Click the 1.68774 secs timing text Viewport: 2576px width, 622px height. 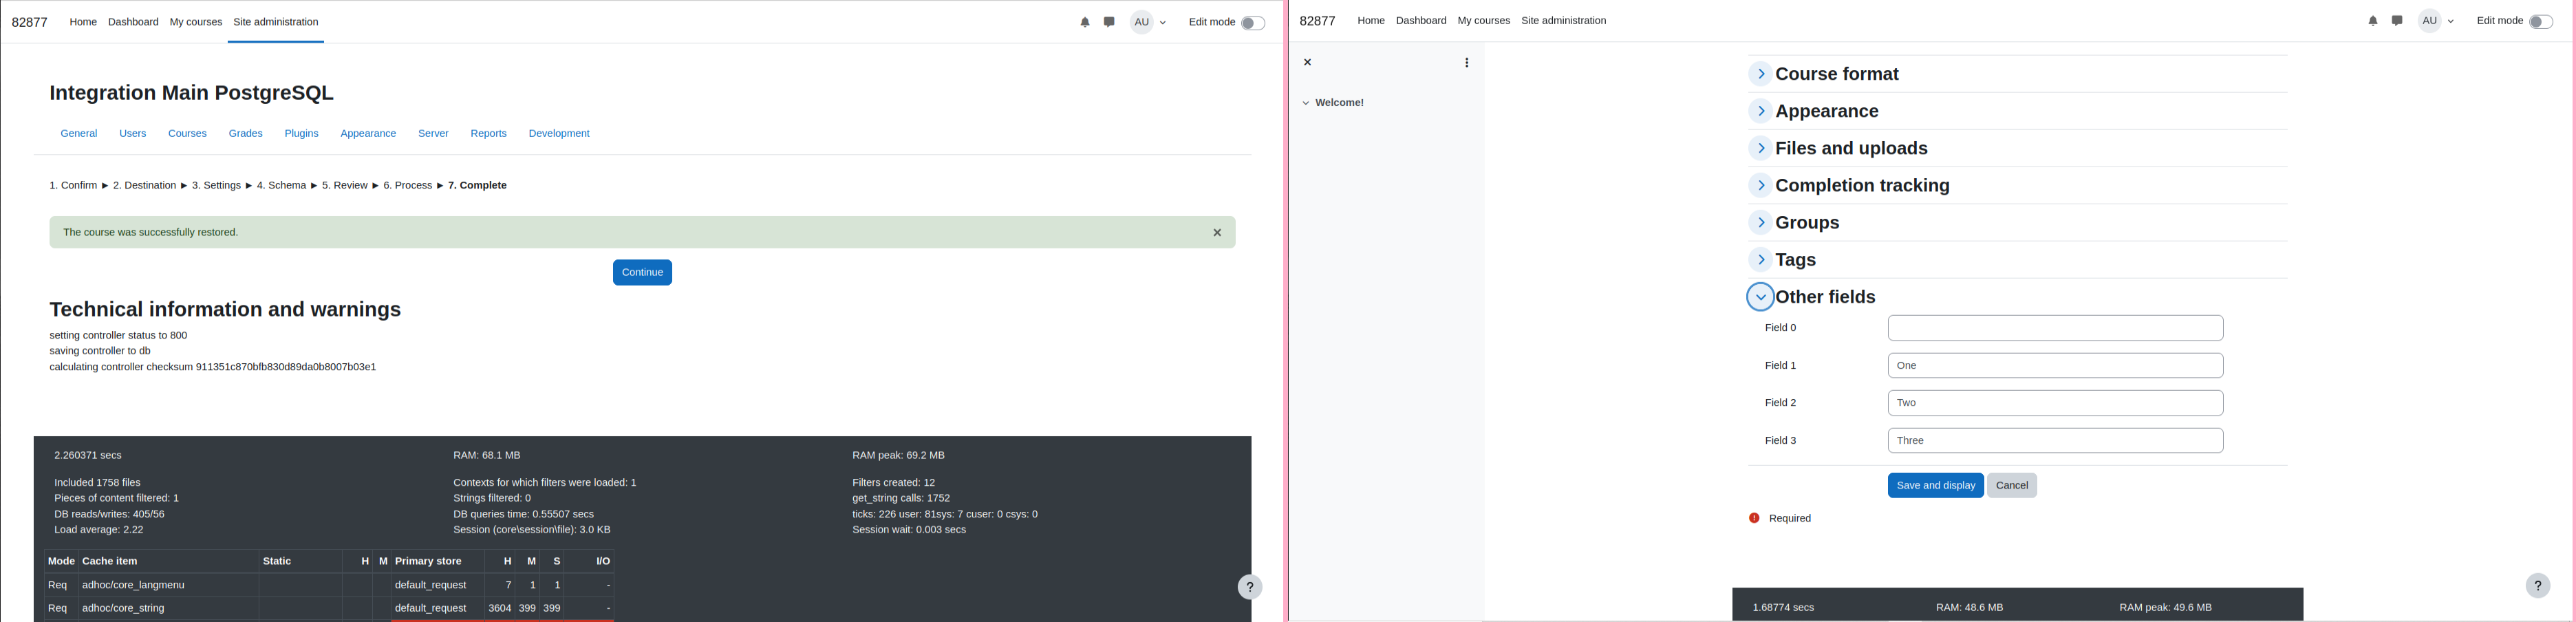(1783, 608)
